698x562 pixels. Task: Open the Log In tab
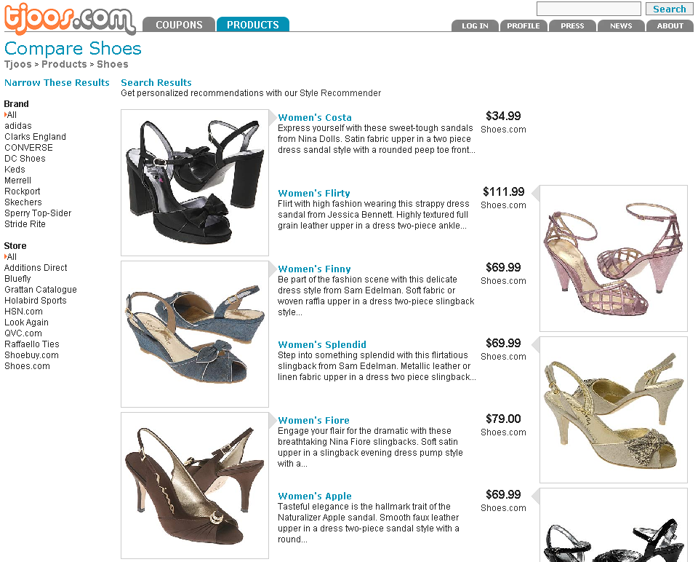(x=475, y=26)
